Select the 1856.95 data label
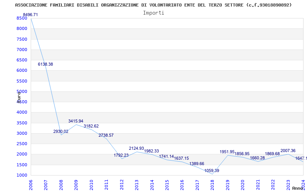The width and height of the screenshot is (307, 192). click(242, 154)
